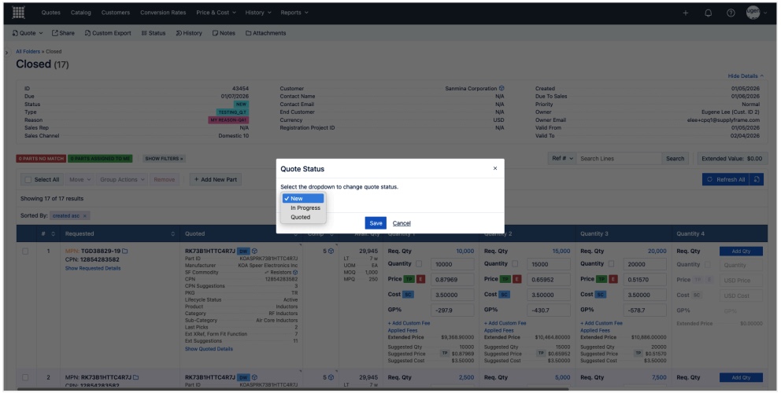The image size is (781, 393).
Task: Open the help question mark icon
Action: (730, 13)
